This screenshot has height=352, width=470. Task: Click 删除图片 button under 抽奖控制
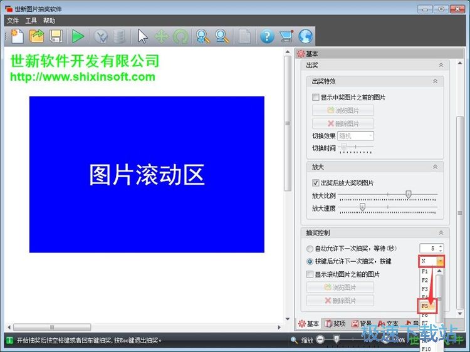tap(340, 301)
